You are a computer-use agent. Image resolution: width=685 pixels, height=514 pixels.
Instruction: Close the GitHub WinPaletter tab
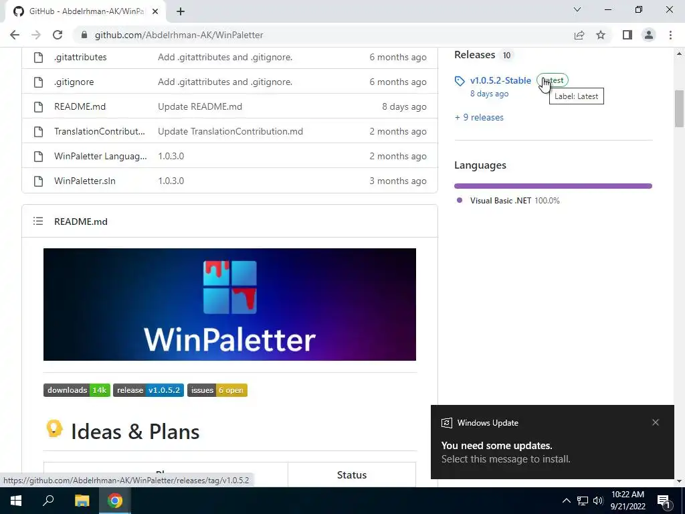(155, 11)
